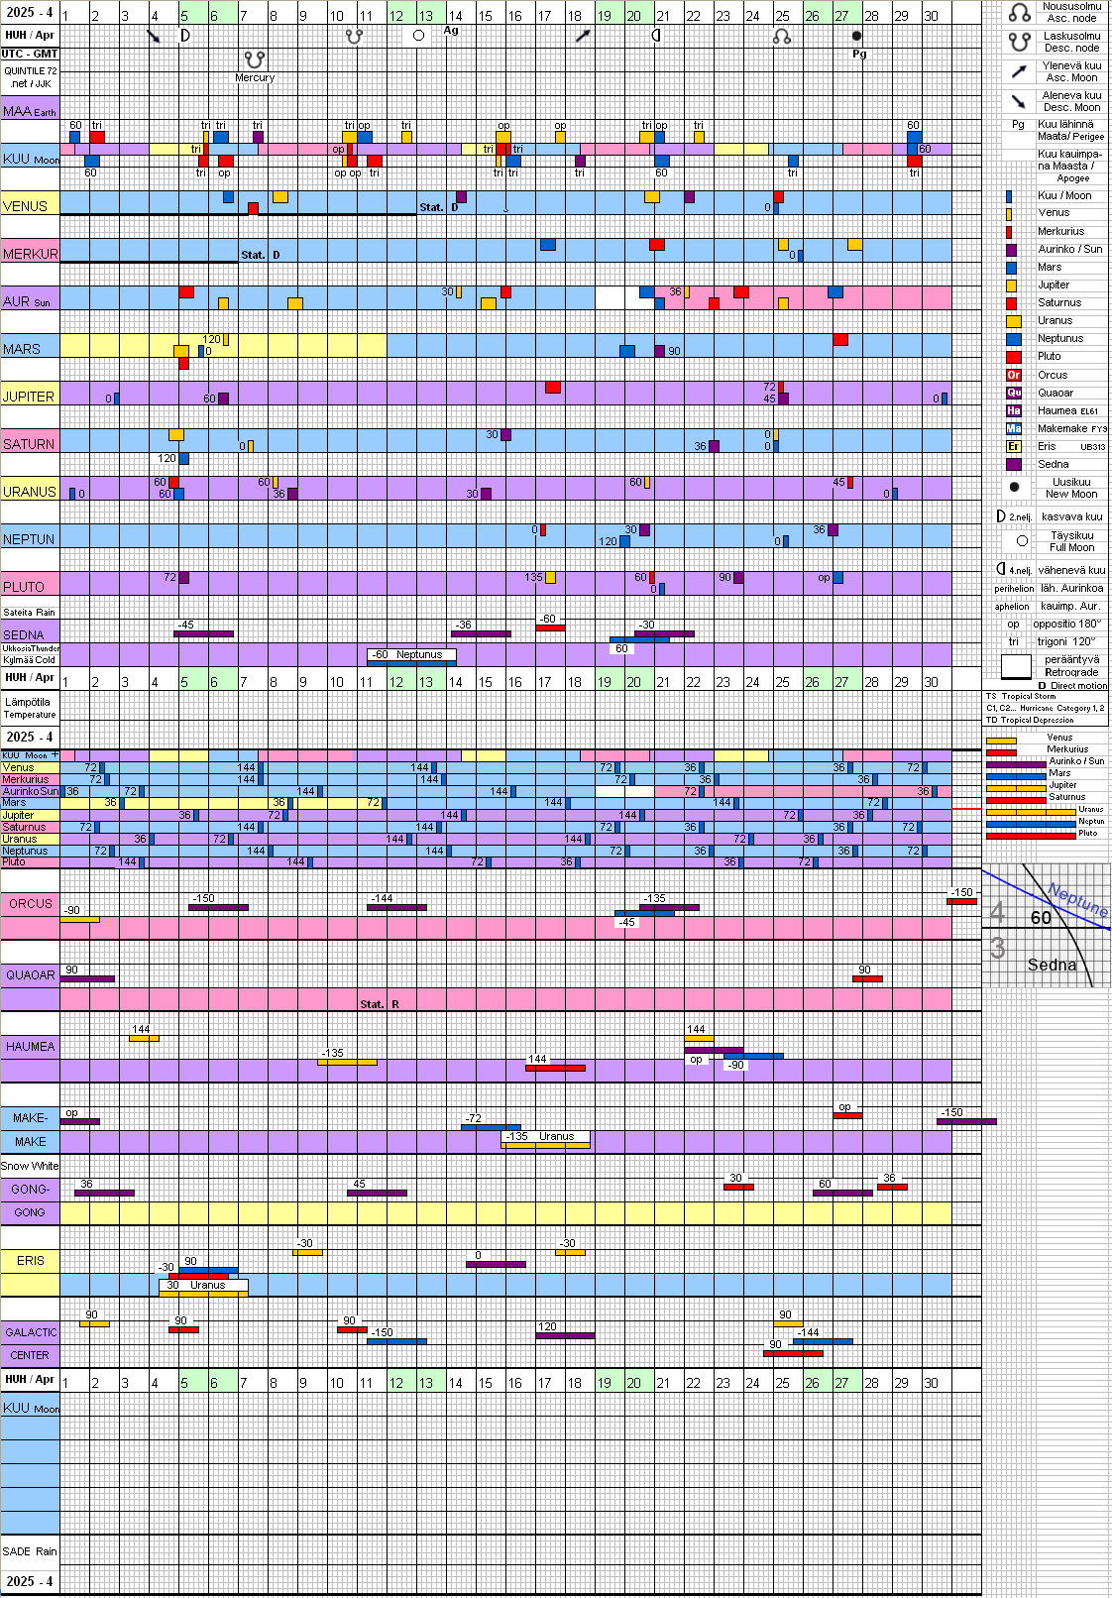Select the VENUS row label

coord(26,206)
